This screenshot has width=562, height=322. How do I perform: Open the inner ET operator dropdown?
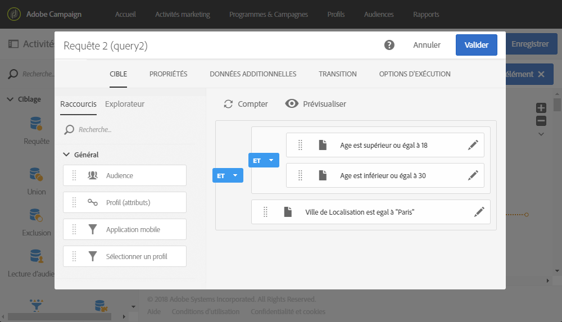point(271,160)
